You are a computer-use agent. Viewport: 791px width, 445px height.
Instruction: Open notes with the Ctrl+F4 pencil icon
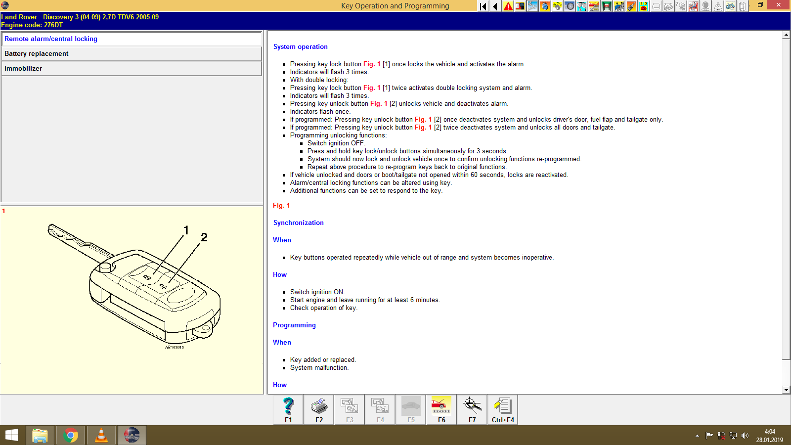click(502, 408)
